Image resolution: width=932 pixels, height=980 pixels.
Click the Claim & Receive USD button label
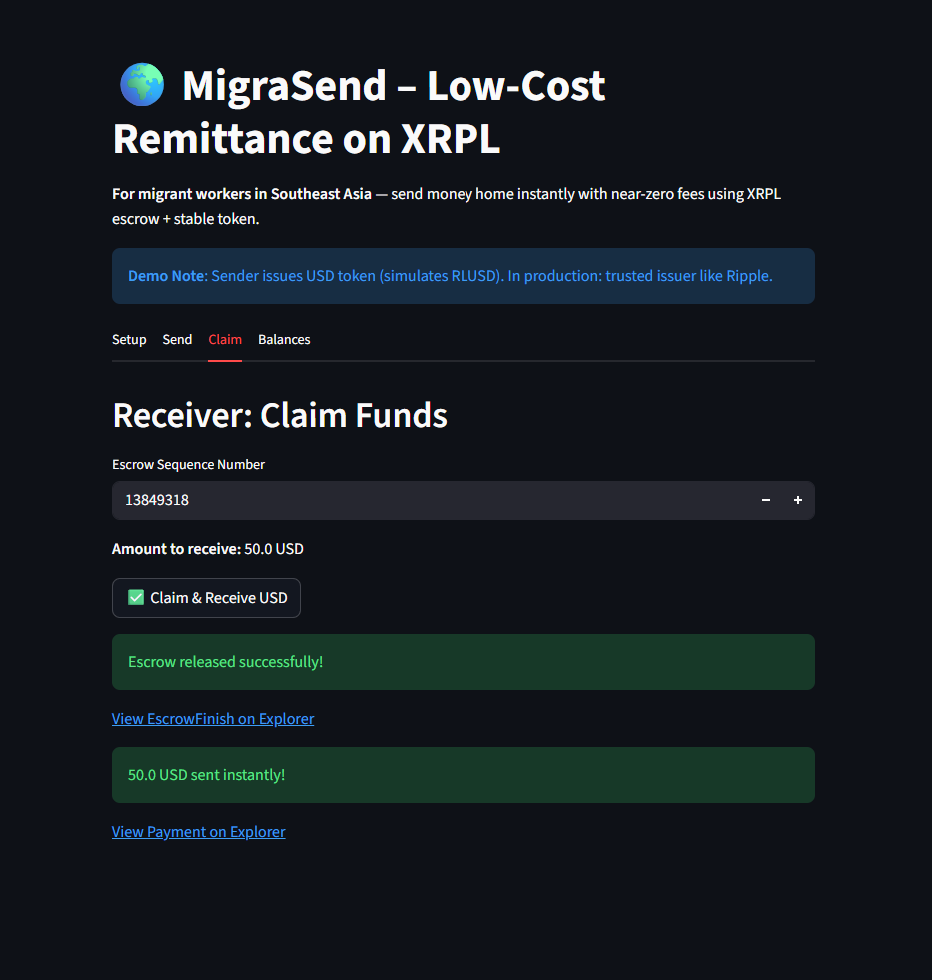(218, 598)
